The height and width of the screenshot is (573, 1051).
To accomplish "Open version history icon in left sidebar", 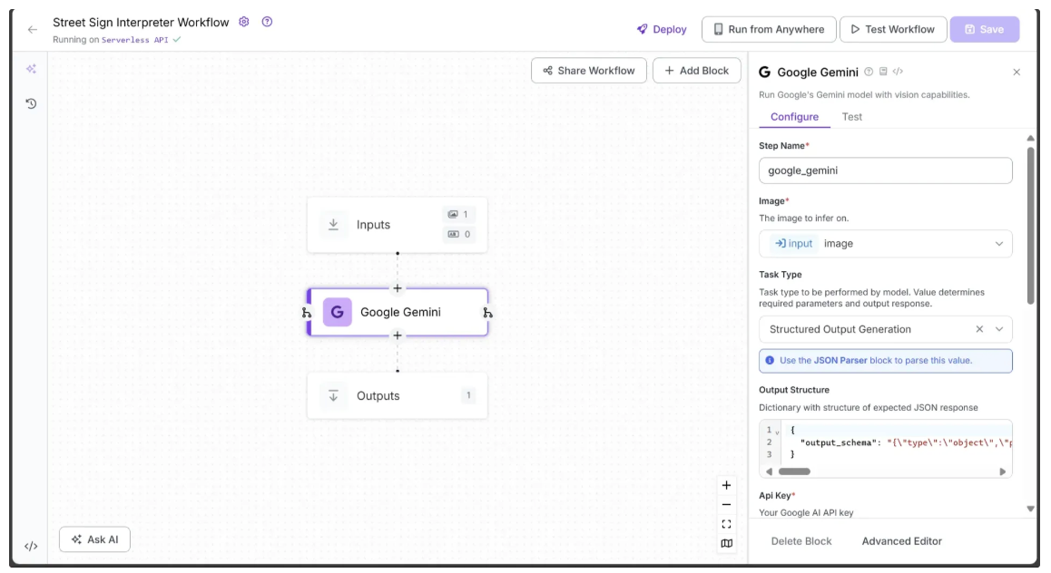I will 31,103.
